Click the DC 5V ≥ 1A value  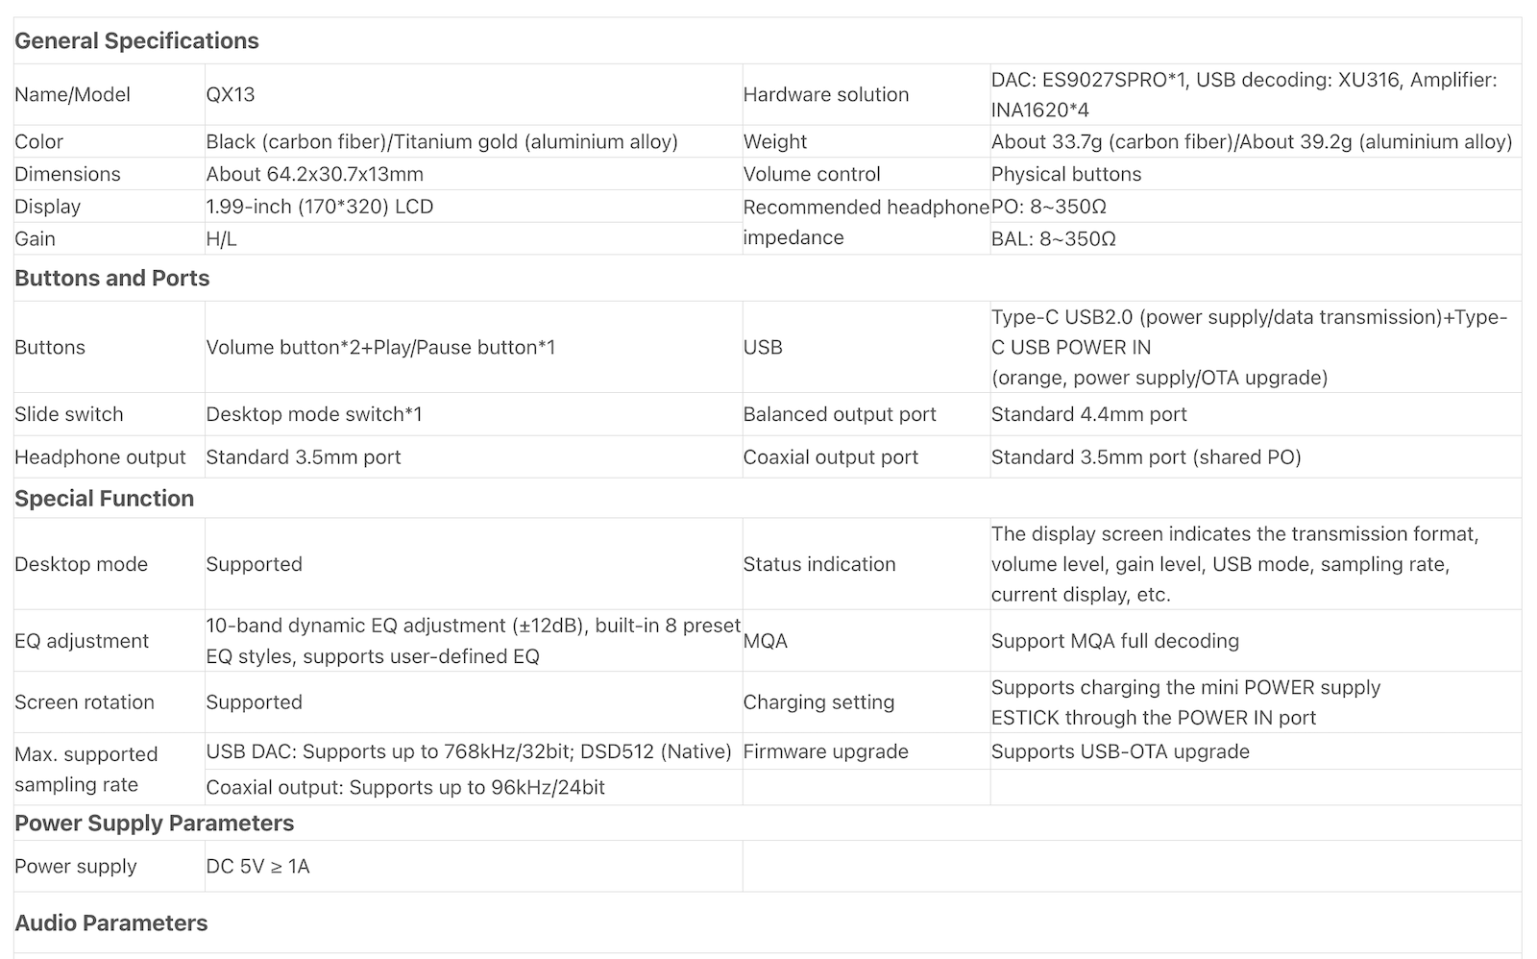point(257,867)
